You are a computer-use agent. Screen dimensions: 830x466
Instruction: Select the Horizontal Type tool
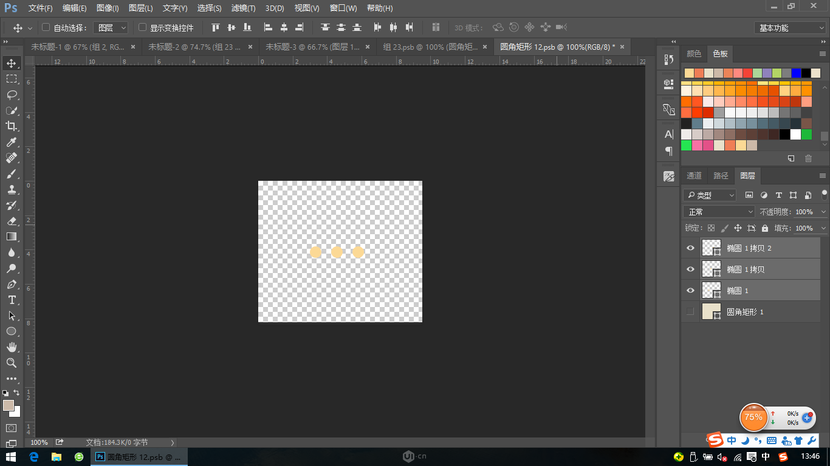click(x=12, y=300)
